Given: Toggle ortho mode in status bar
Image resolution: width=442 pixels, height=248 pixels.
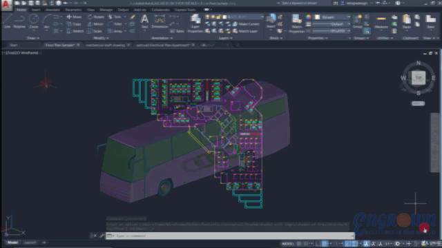Looking at the screenshot, I should tap(318, 243).
